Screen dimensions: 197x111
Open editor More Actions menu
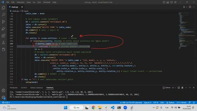tap(194, 7)
